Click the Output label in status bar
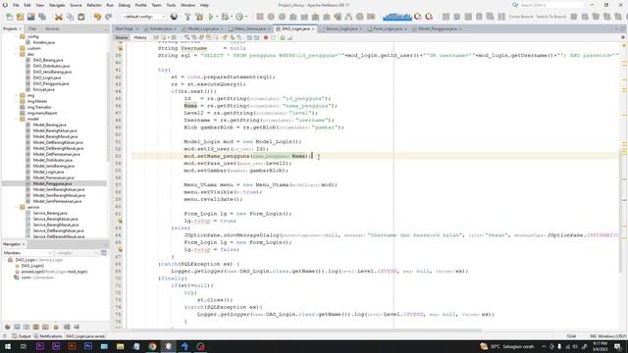 25,336
